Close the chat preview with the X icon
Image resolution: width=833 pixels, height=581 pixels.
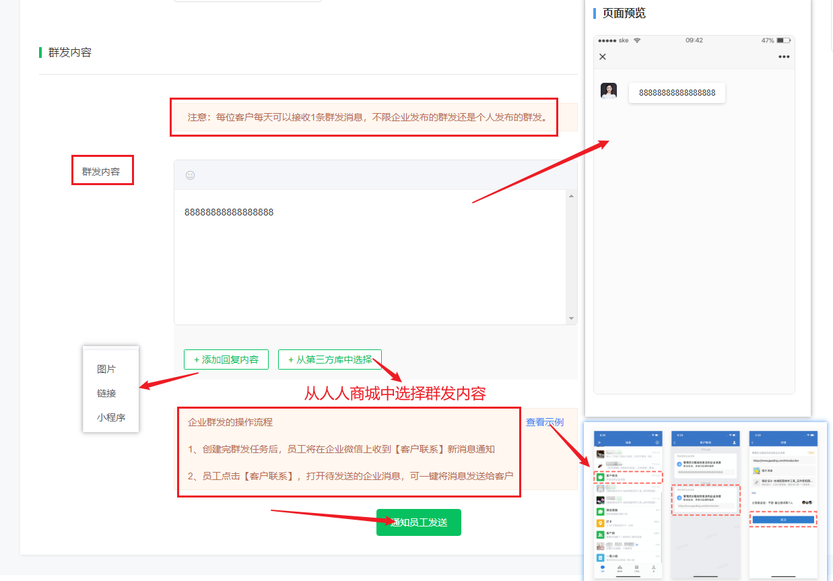(603, 57)
